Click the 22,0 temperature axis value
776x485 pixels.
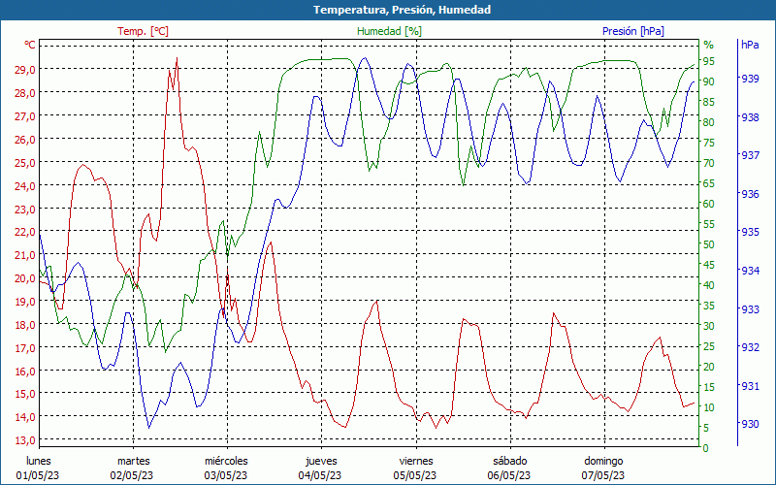pyautogui.click(x=24, y=232)
